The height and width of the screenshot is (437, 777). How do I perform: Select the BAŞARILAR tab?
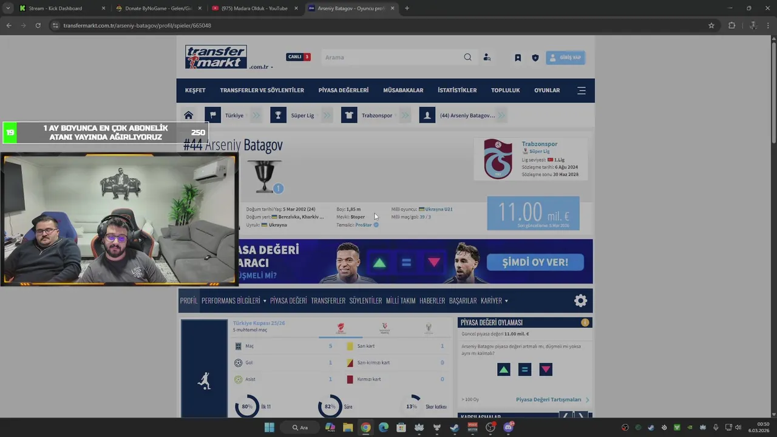point(463,300)
